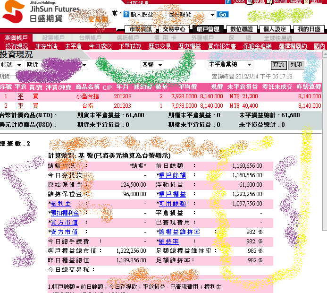Click the Q&A link at top
Viewport: 327px width, 293px height.
[x=239, y=1]
